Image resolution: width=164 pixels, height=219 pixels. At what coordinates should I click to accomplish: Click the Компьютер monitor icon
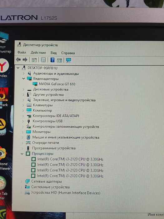pyautogui.click(x=29, y=110)
